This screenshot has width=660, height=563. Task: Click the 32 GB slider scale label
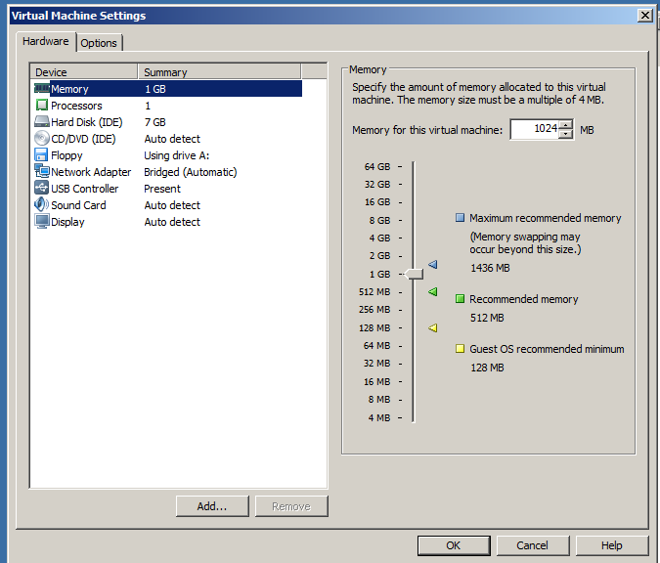377,185
